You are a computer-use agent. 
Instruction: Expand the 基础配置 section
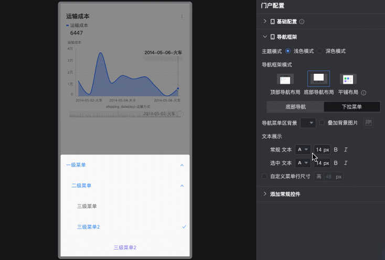coord(265,21)
